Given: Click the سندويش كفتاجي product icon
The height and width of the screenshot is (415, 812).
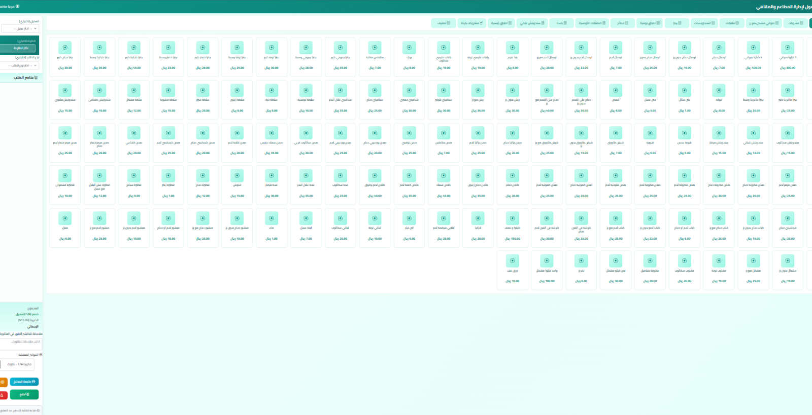Looking at the screenshot, I should 99,90.
